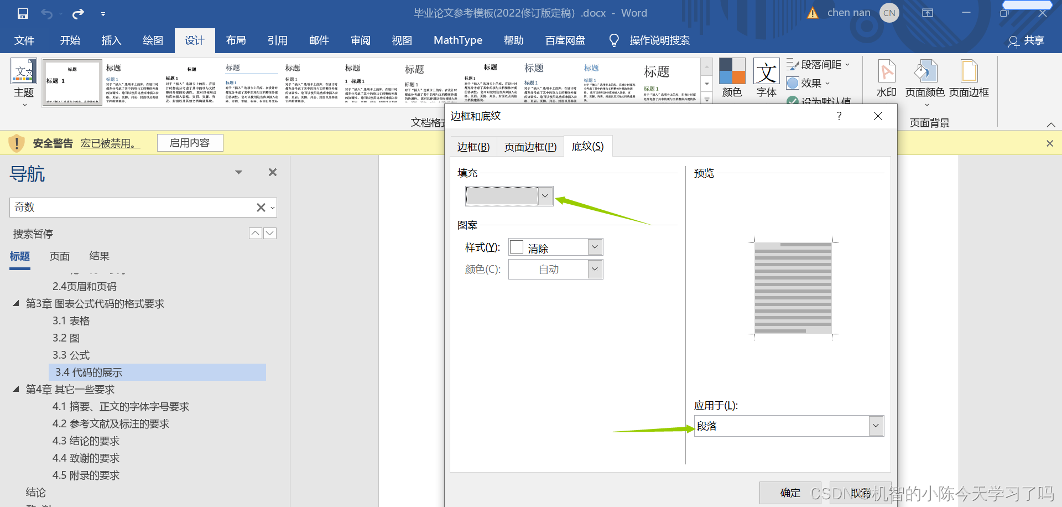Screen dimensions: 1062x507
Task: Click the Redo arrow icon
Action: pos(79,13)
